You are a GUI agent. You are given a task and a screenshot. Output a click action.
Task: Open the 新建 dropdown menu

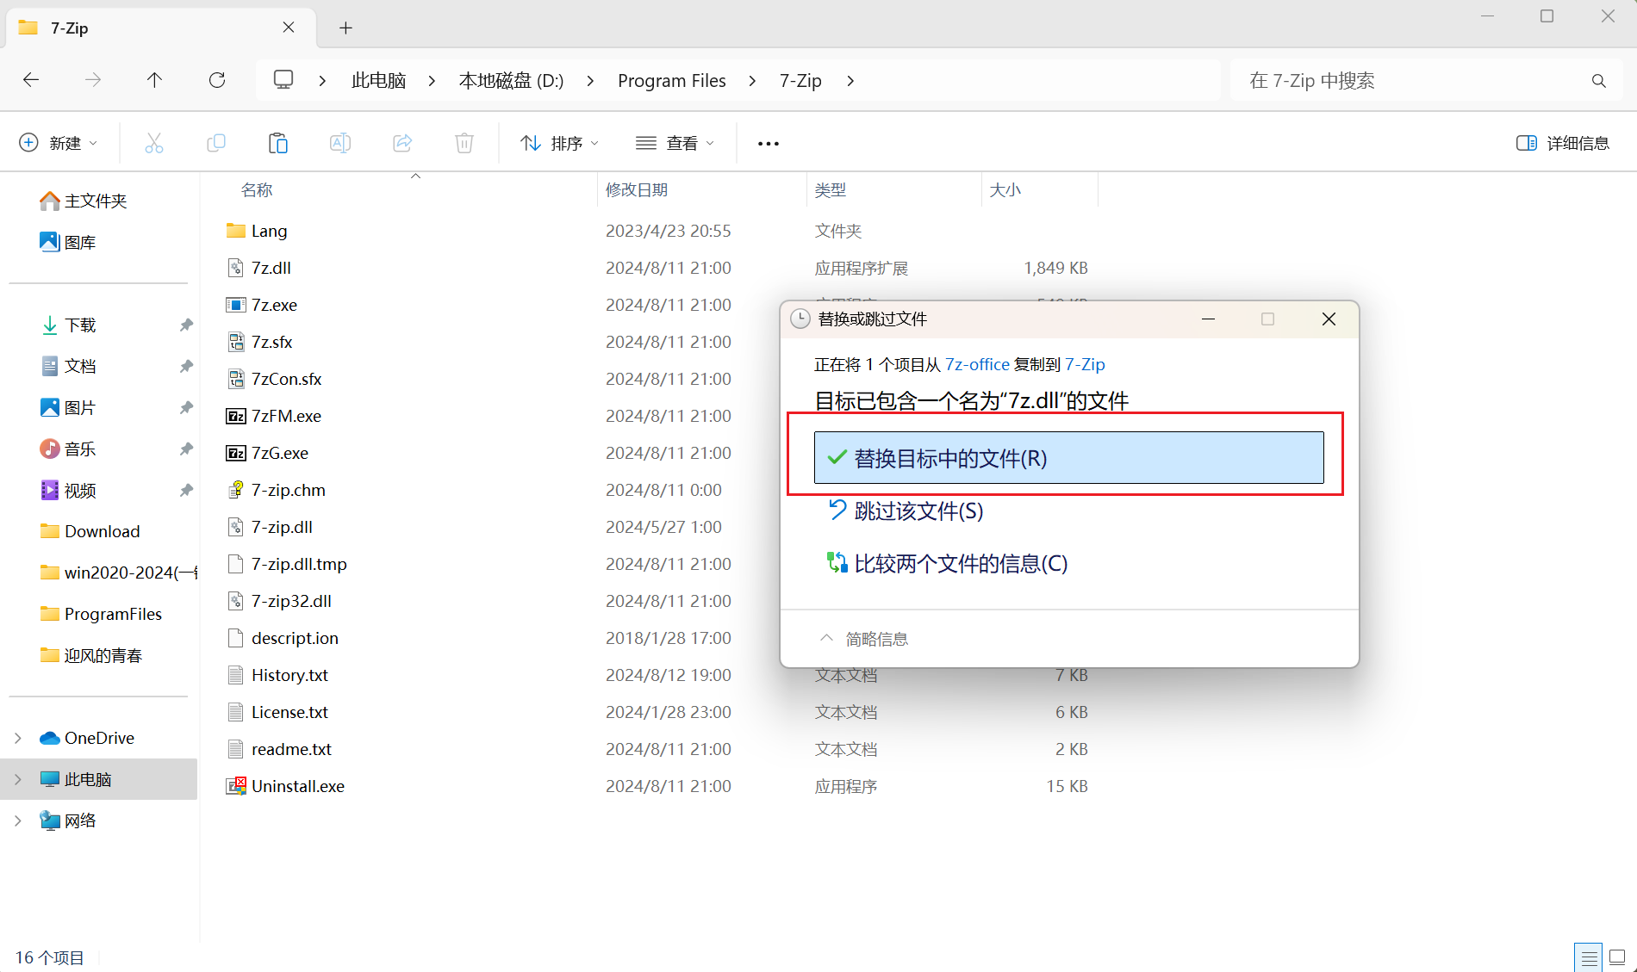coord(59,143)
